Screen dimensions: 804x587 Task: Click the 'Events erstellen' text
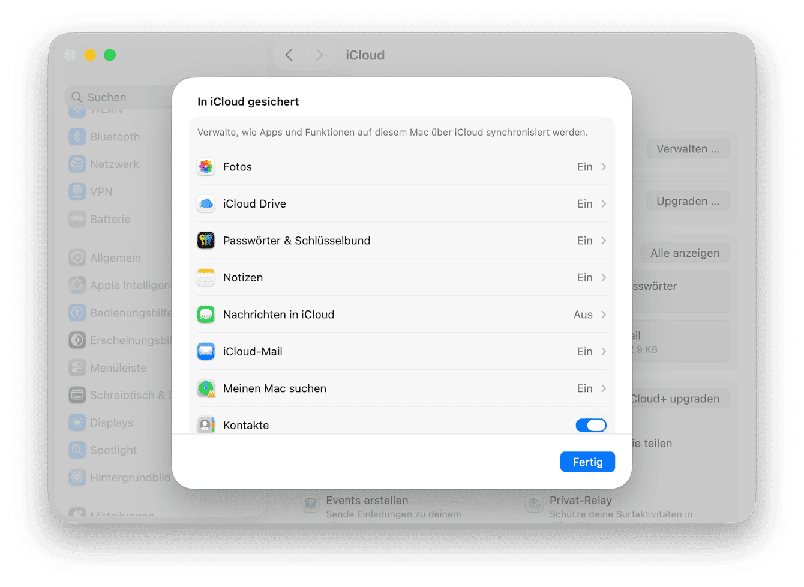point(367,501)
